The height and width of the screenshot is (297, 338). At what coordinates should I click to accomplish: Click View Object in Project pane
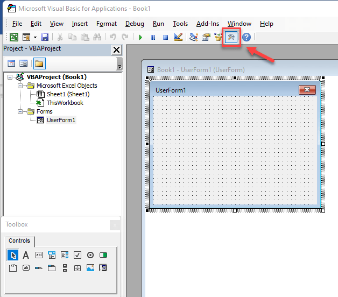click(x=23, y=63)
